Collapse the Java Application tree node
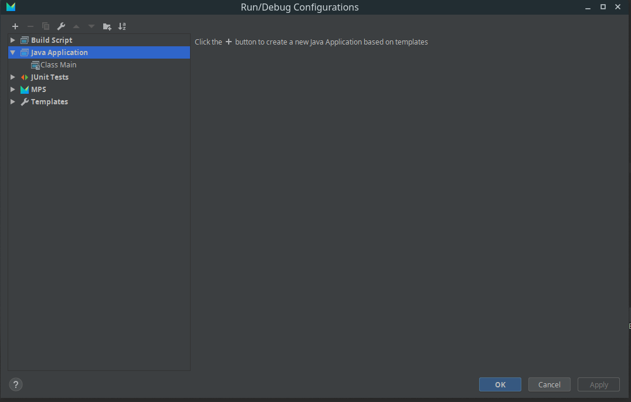Screen dimensions: 631x402 [x=13, y=53]
